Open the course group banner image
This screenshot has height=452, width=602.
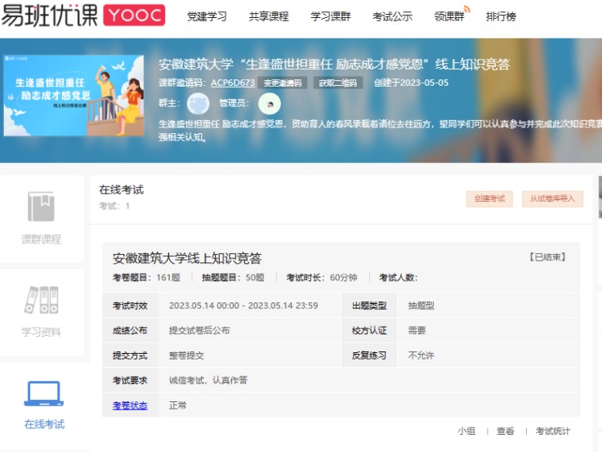pyautogui.click(x=74, y=96)
